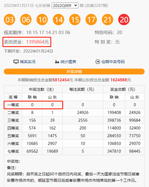Click Shandong sales amount 1624988
Image resolution: width=149 pixels, height=187 pixels.
[119, 80]
